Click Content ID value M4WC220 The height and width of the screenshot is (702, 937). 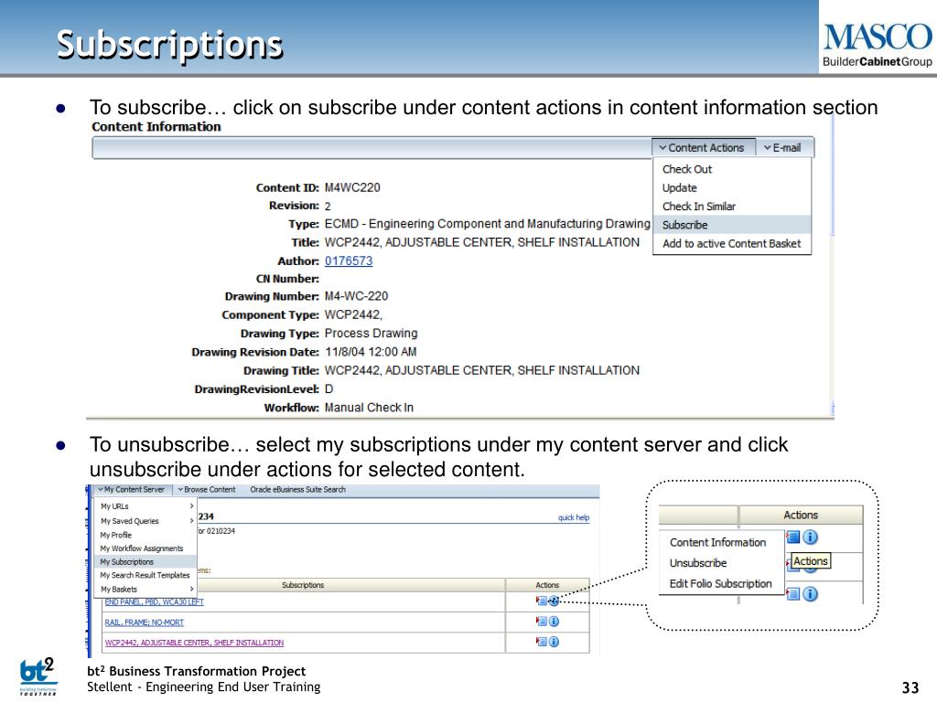point(352,187)
